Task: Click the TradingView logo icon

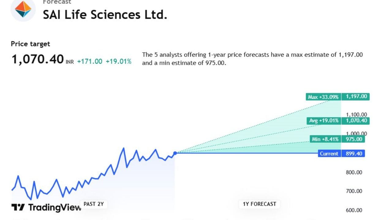Action: (18, 207)
